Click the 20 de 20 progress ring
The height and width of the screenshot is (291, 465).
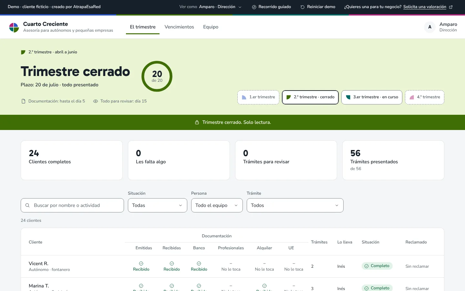coord(157,76)
